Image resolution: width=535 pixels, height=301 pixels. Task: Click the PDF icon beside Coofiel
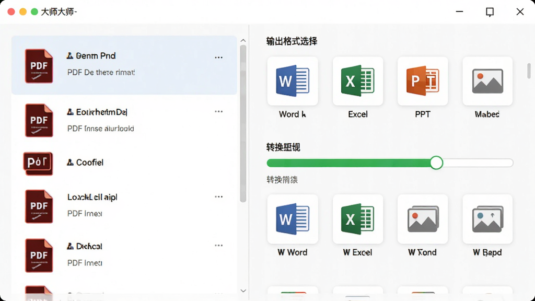[38, 164]
